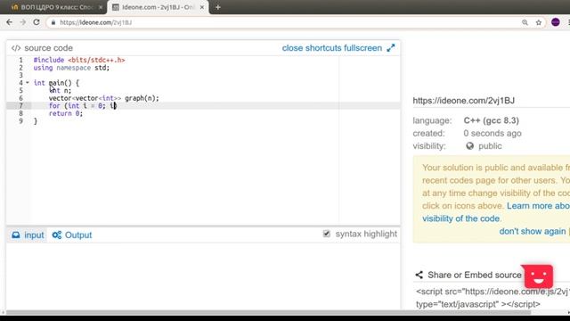570x321 pixels.
Task: Go forward using the browser forward arrow
Action: 23,22
